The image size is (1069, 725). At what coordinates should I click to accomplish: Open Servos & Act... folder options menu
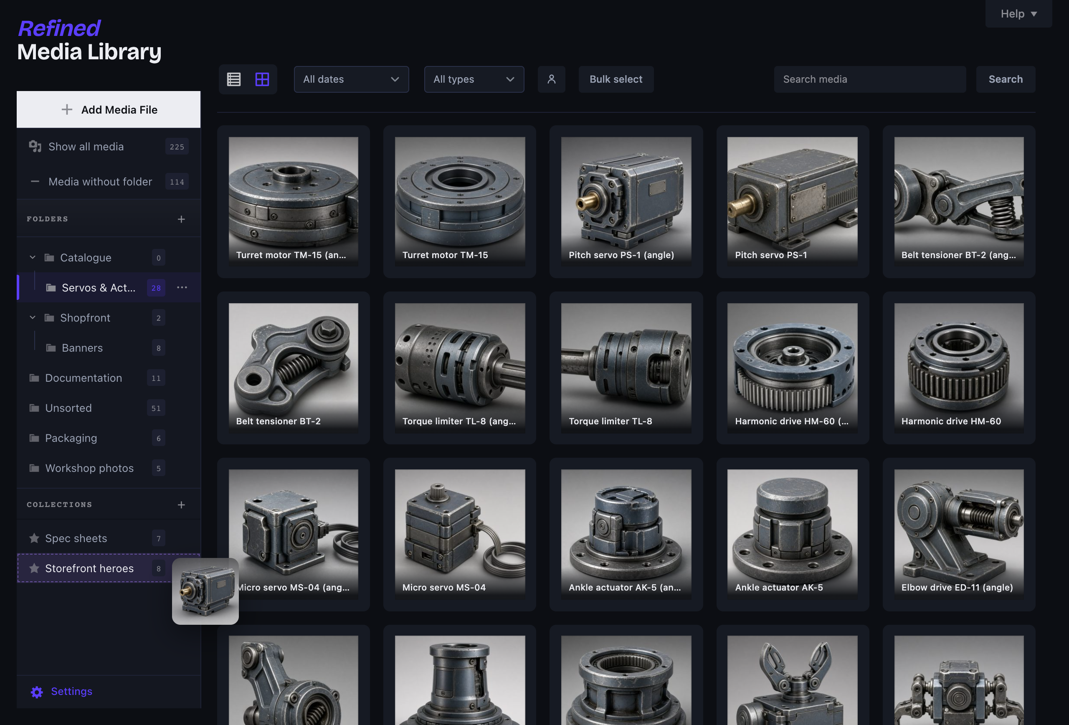click(182, 287)
